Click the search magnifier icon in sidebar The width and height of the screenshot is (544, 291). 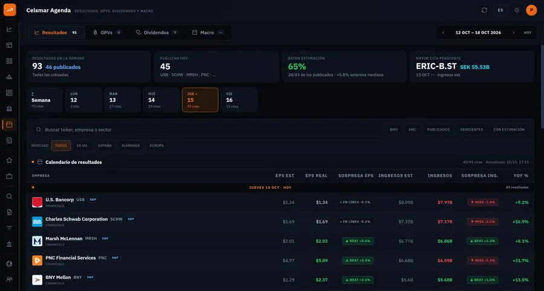click(9, 196)
